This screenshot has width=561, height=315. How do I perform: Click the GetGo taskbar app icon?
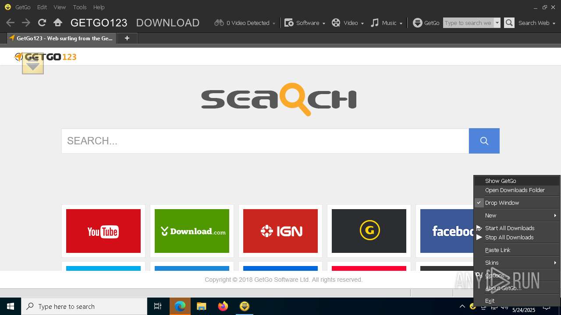tap(244, 306)
